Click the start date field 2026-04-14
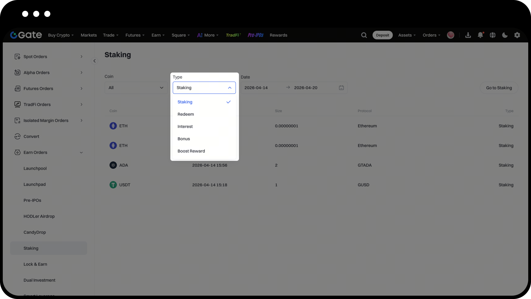Viewport: 531px width, 299px height. click(256, 88)
